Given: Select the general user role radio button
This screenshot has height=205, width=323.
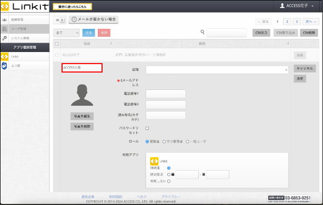Looking at the screenshot, I should click(x=187, y=141).
